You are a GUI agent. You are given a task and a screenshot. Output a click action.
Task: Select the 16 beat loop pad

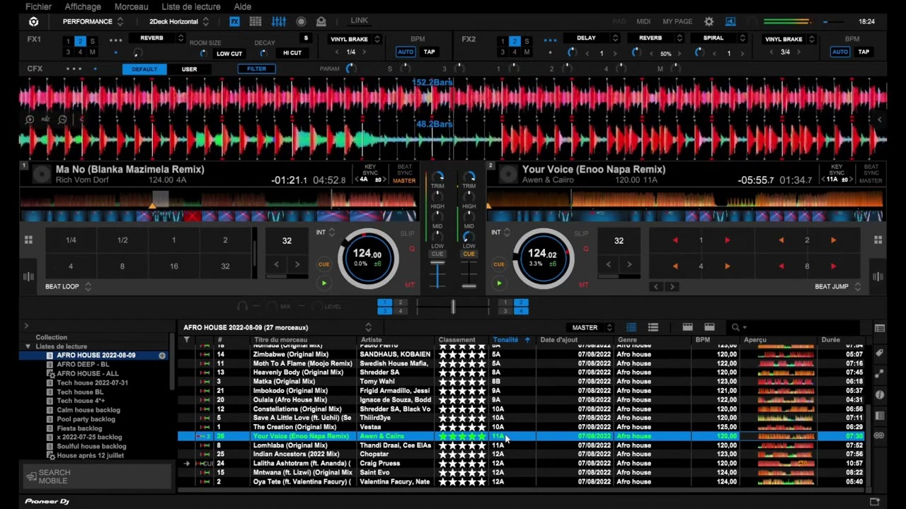[173, 267]
